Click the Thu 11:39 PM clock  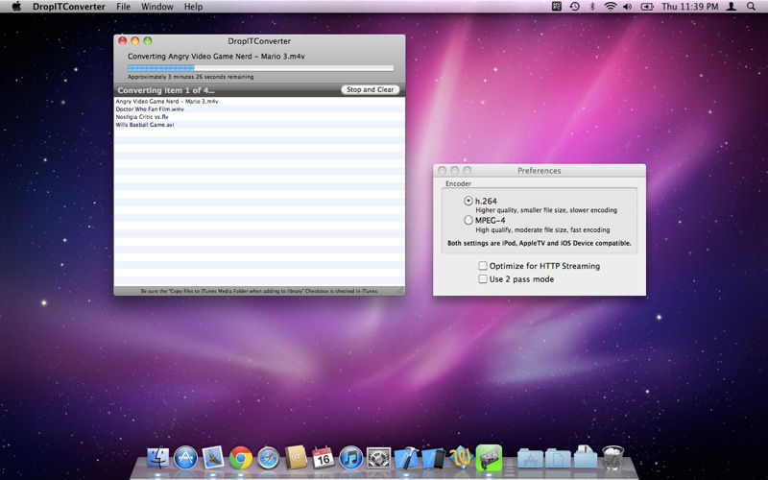point(689,7)
